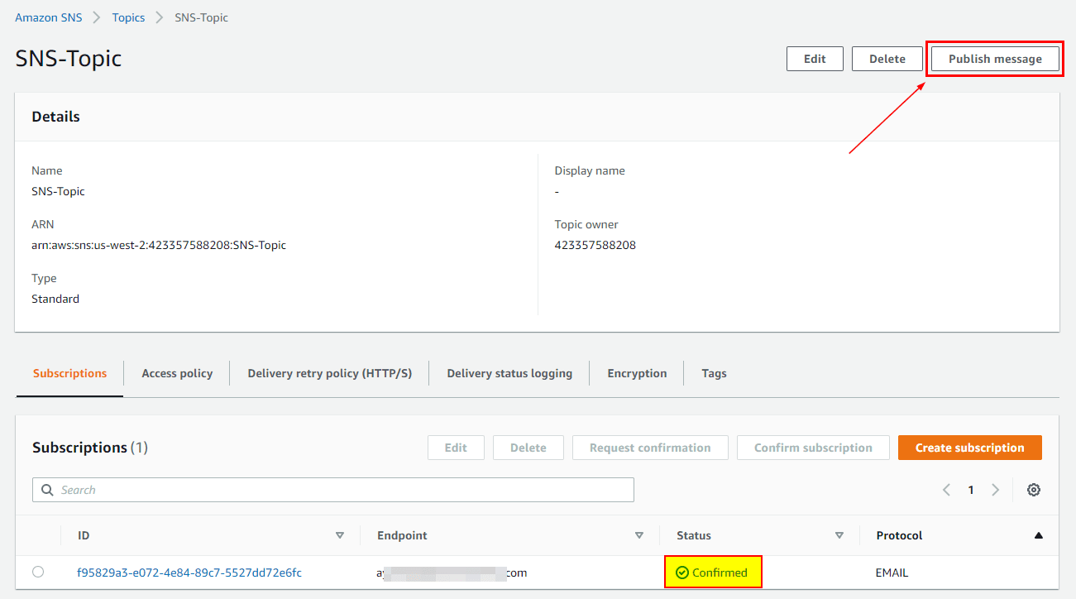Viewport: 1076px width, 599px height.
Task: Open the table preferences gear icon
Action: click(1033, 490)
